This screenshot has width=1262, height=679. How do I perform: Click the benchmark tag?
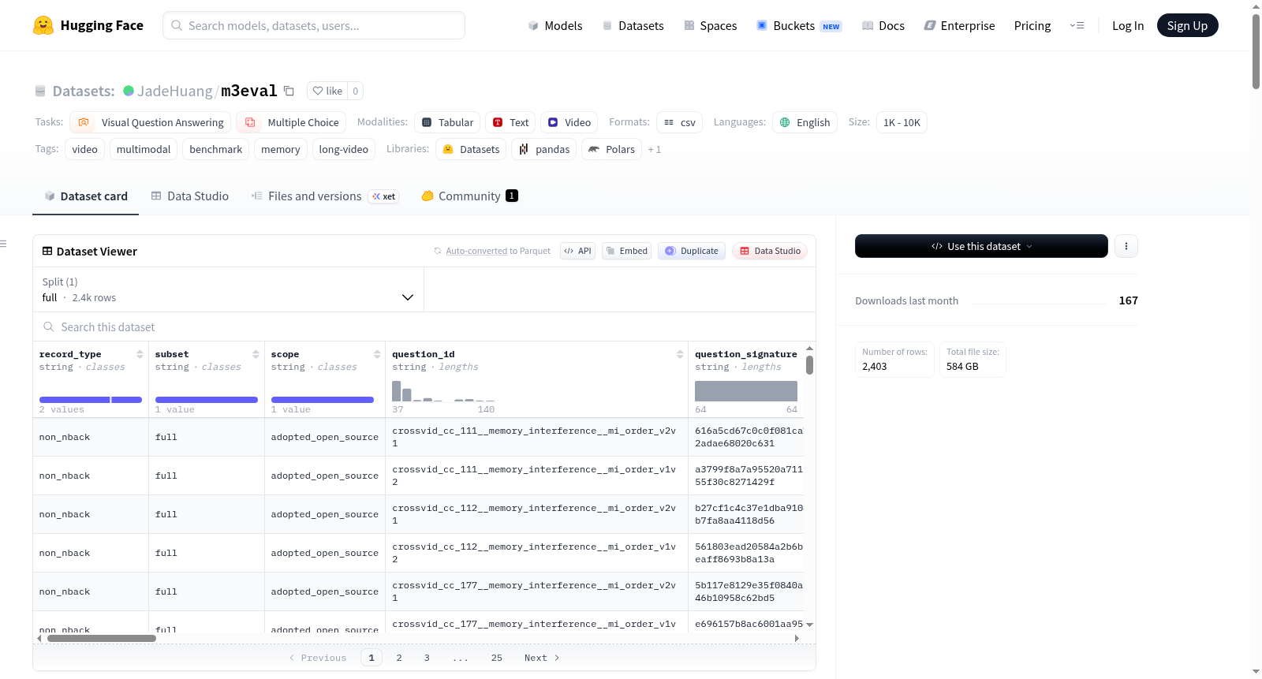[x=216, y=149]
